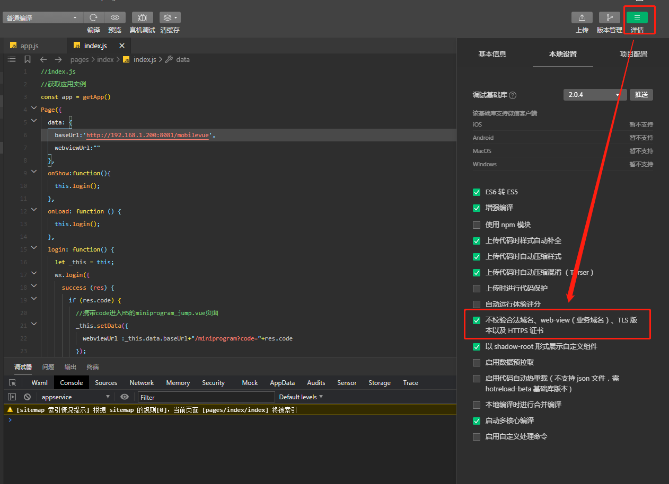Uncheck ES6 转 ES5 checkbox
The height and width of the screenshot is (484, 669).
[x=477, y=192]
